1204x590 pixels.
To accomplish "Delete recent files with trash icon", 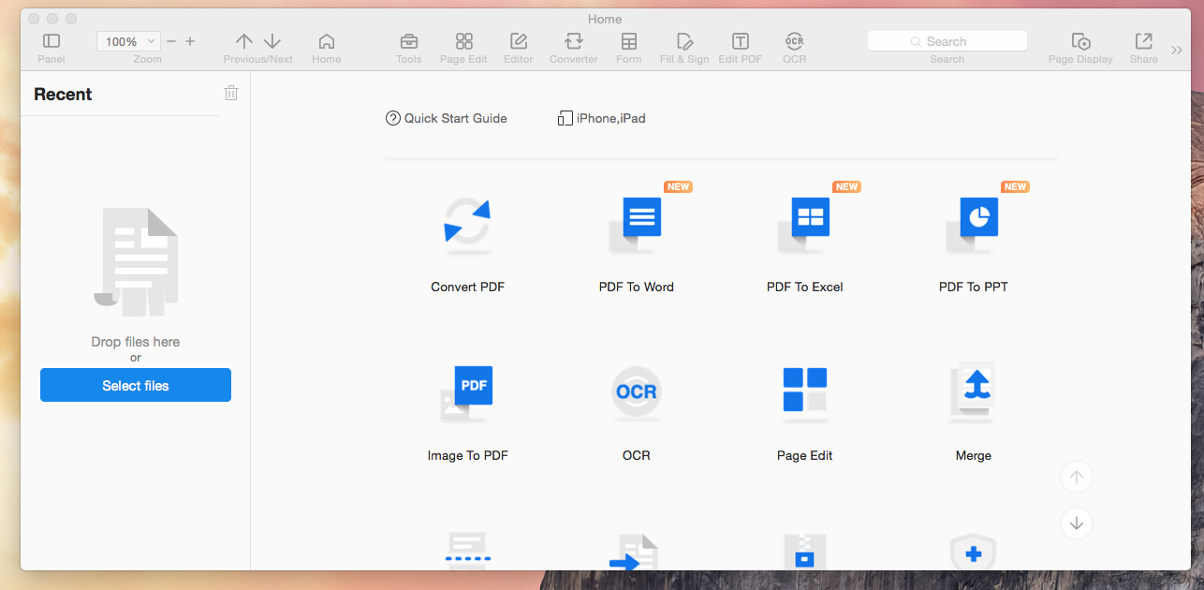I will 231,93.
